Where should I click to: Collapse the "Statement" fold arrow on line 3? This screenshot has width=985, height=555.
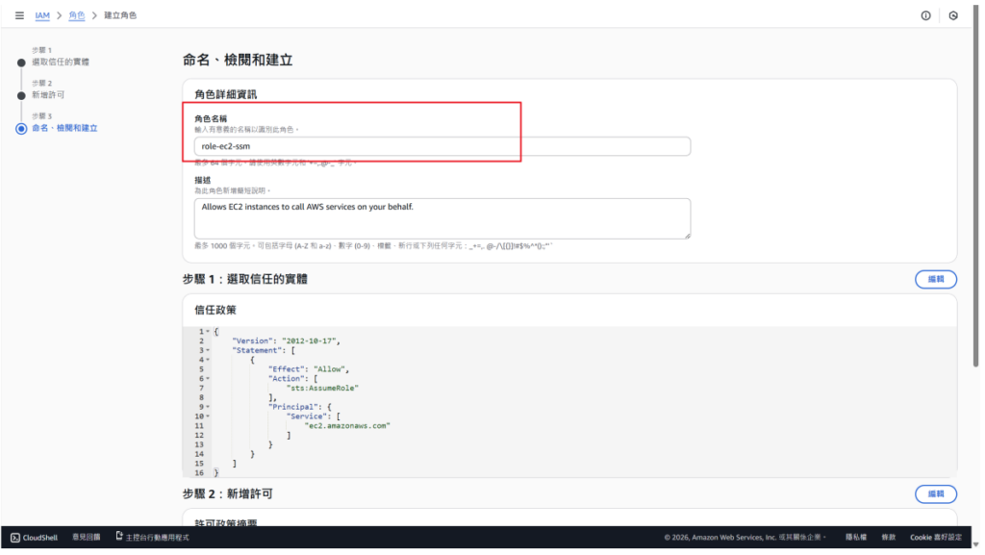point(208,350)
